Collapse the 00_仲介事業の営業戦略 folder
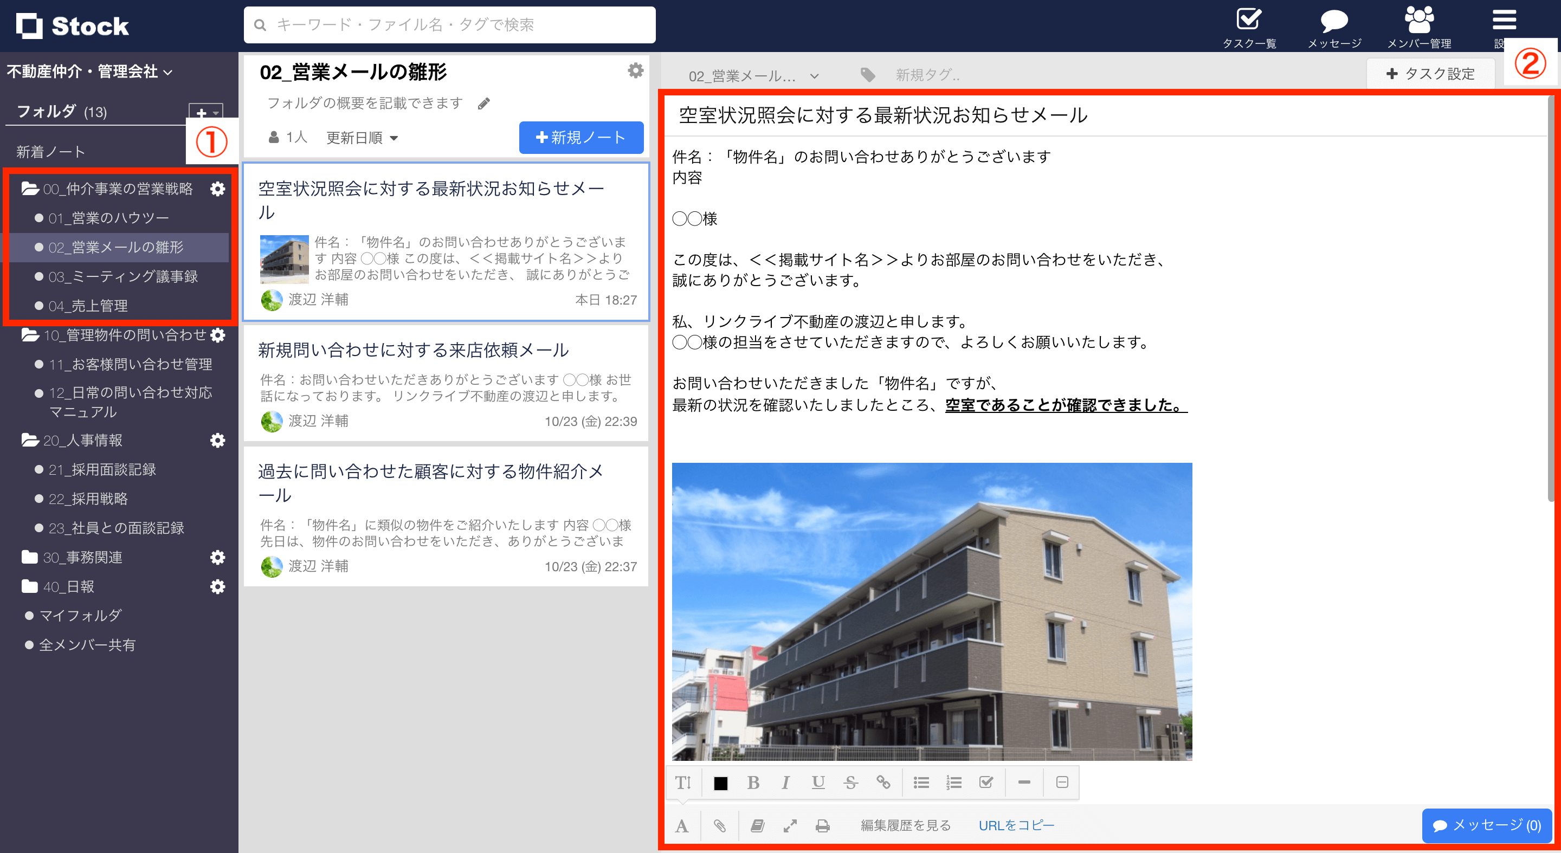Viewport: 1561px width, 853px height. click(x=30, y=189)
